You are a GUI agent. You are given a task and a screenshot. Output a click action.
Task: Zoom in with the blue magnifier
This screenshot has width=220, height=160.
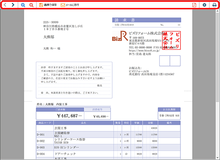point(23,5)
